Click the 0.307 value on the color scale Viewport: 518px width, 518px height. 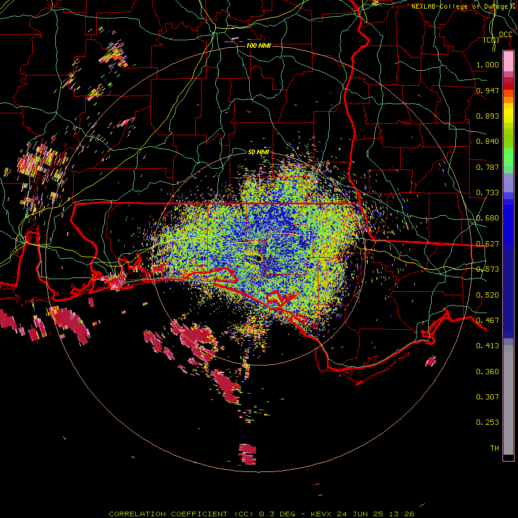[487, 397]
